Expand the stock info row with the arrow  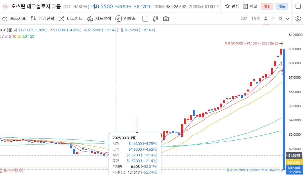pos(217,6)
